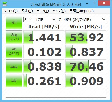Close the CrystalDiskMark window
This screenshot has height=102, width=112.
pos(104,3)
